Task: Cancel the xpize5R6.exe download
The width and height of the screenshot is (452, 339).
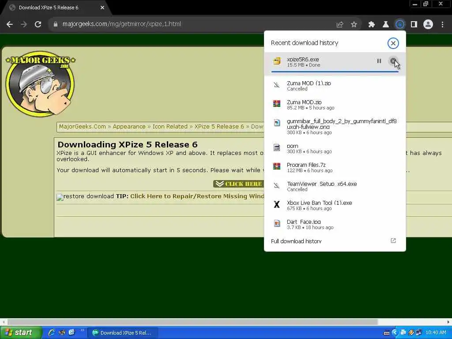Action: (393, 61)
